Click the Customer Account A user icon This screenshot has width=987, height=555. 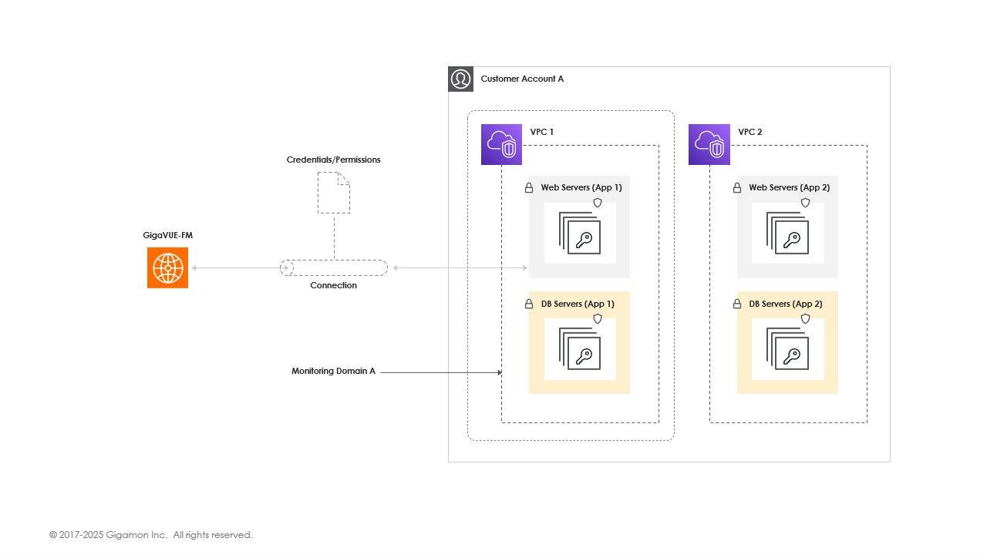tap(460, 79)
